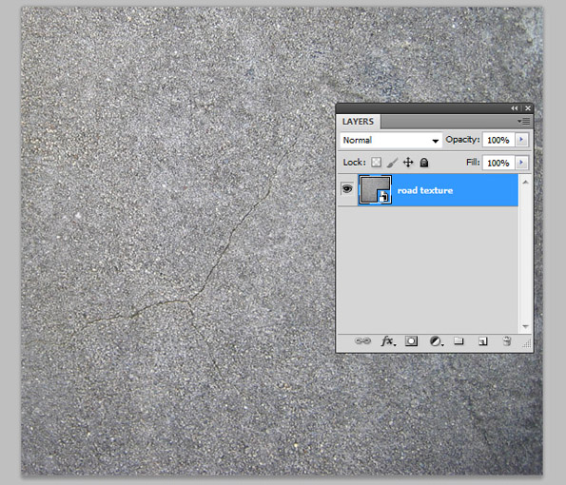The height and width of the screenshot is (485, 566).
Task: Create a new group folder
Action: (x=459, y=340)
